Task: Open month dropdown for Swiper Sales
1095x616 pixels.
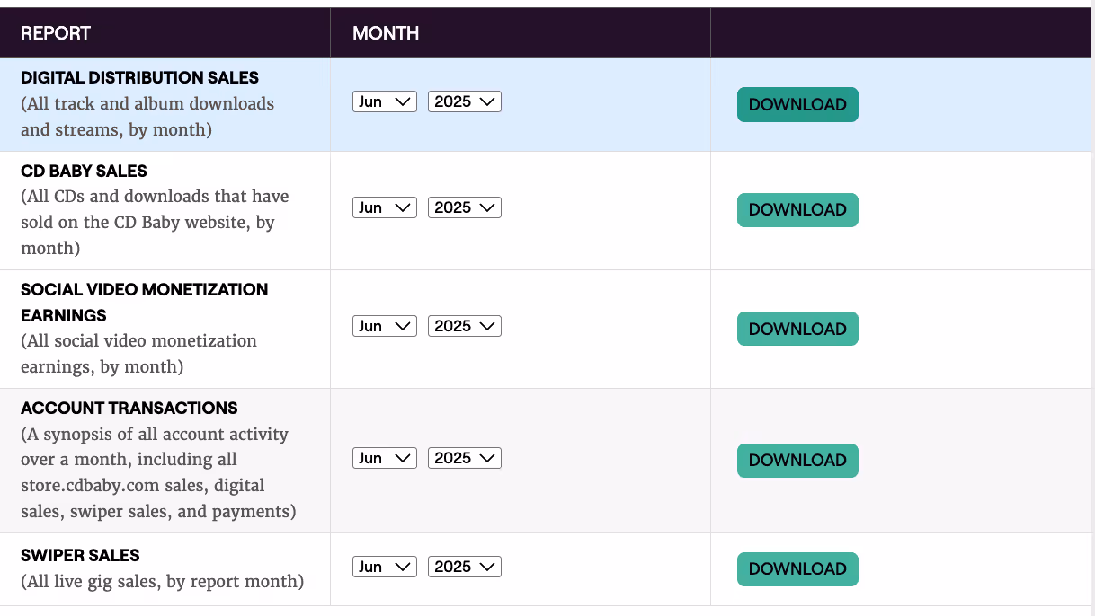Action: click(385, 567)
